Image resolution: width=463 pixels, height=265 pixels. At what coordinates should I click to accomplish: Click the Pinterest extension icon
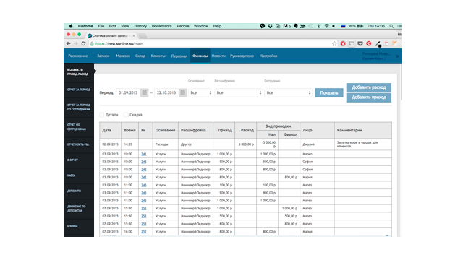click(369, 43)
